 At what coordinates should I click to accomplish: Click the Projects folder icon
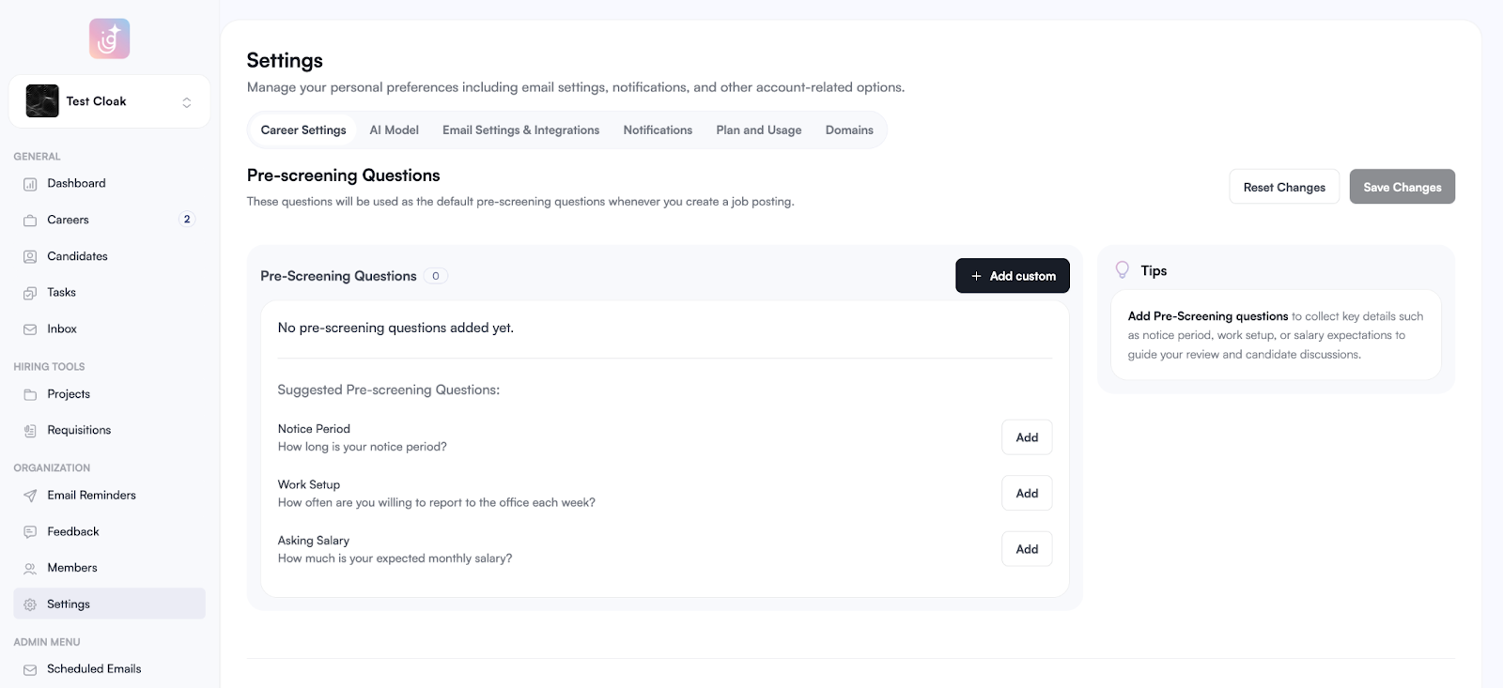tap(30, 394)
